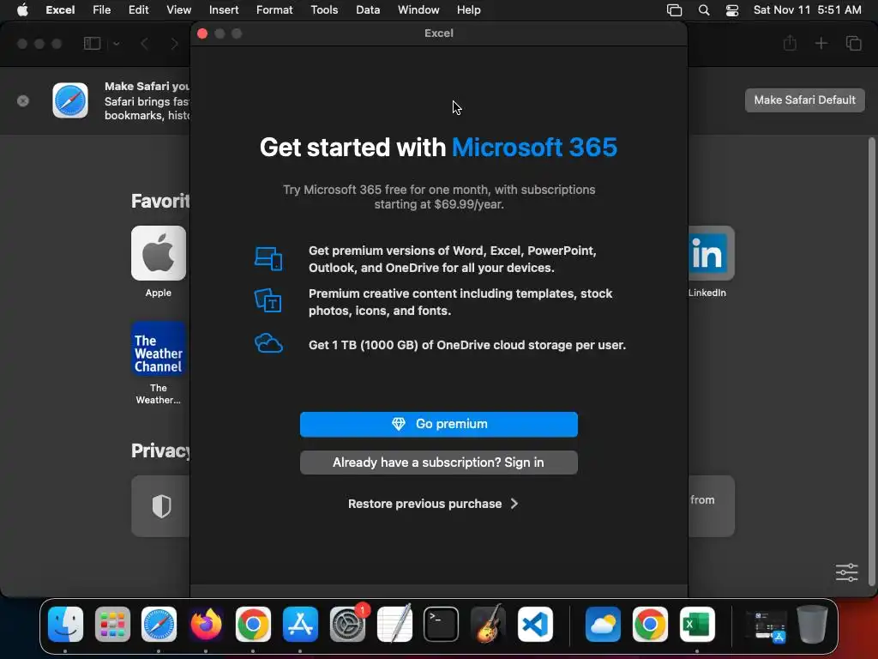Click the devices icon beside premium versions
The width and height of the screenshot is (878, 659).
point(268,259)
